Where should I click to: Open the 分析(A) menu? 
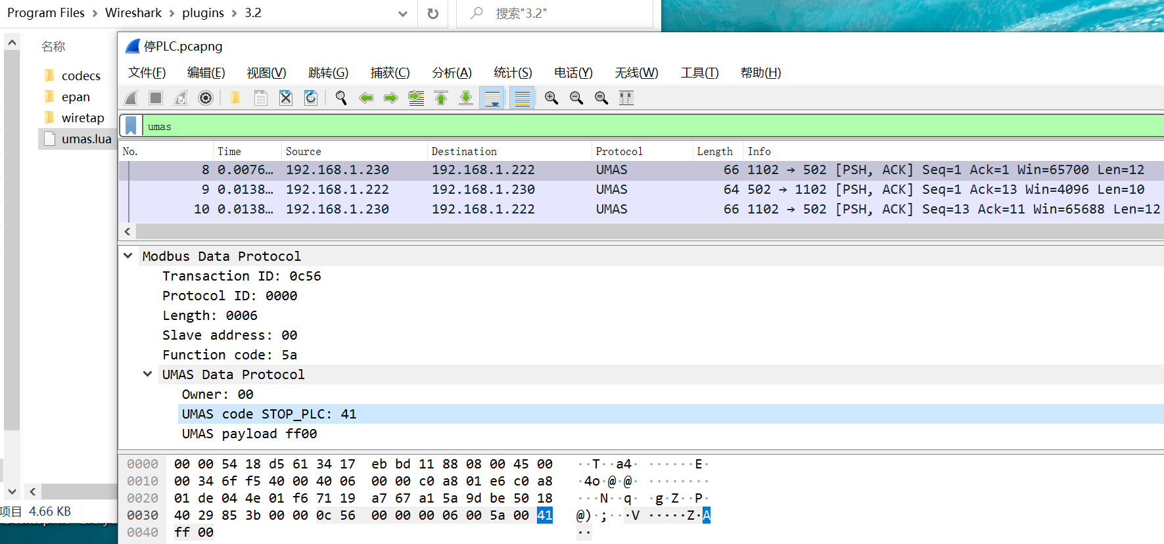pos(452,73)
